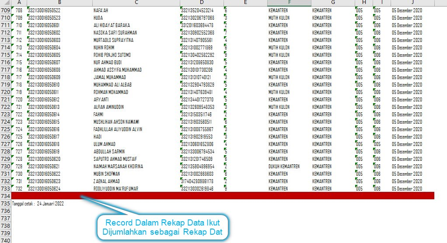Click the ULUM AHMAD cell
Viewport: 447px width, 243px height.
point(136,144)
